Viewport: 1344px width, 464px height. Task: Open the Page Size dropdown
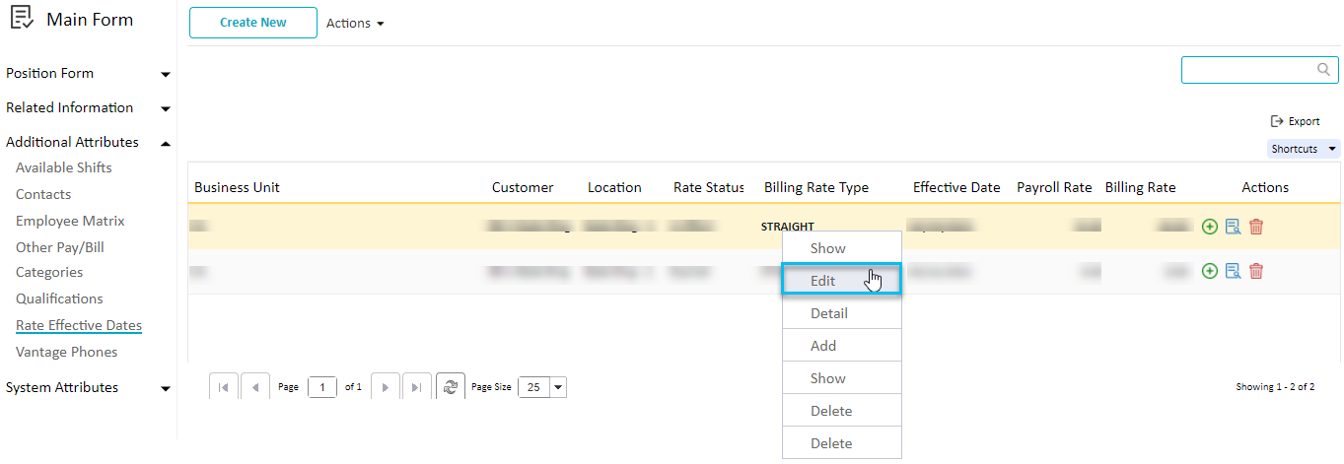point(559,387)
